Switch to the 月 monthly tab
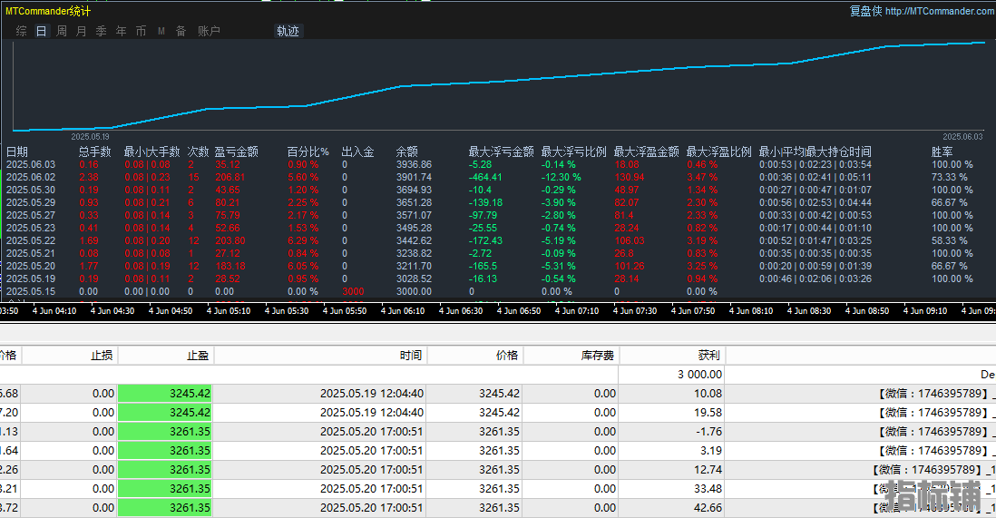Screen dimensions: 996x518 click(82, 31)
